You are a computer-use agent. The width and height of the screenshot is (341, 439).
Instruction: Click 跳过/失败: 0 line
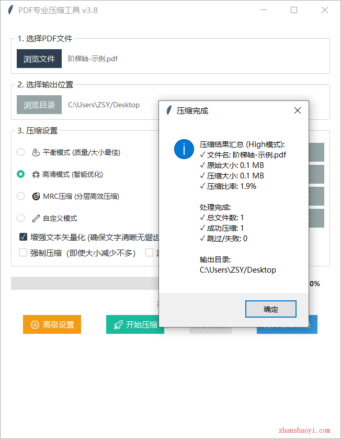point(223,239)
